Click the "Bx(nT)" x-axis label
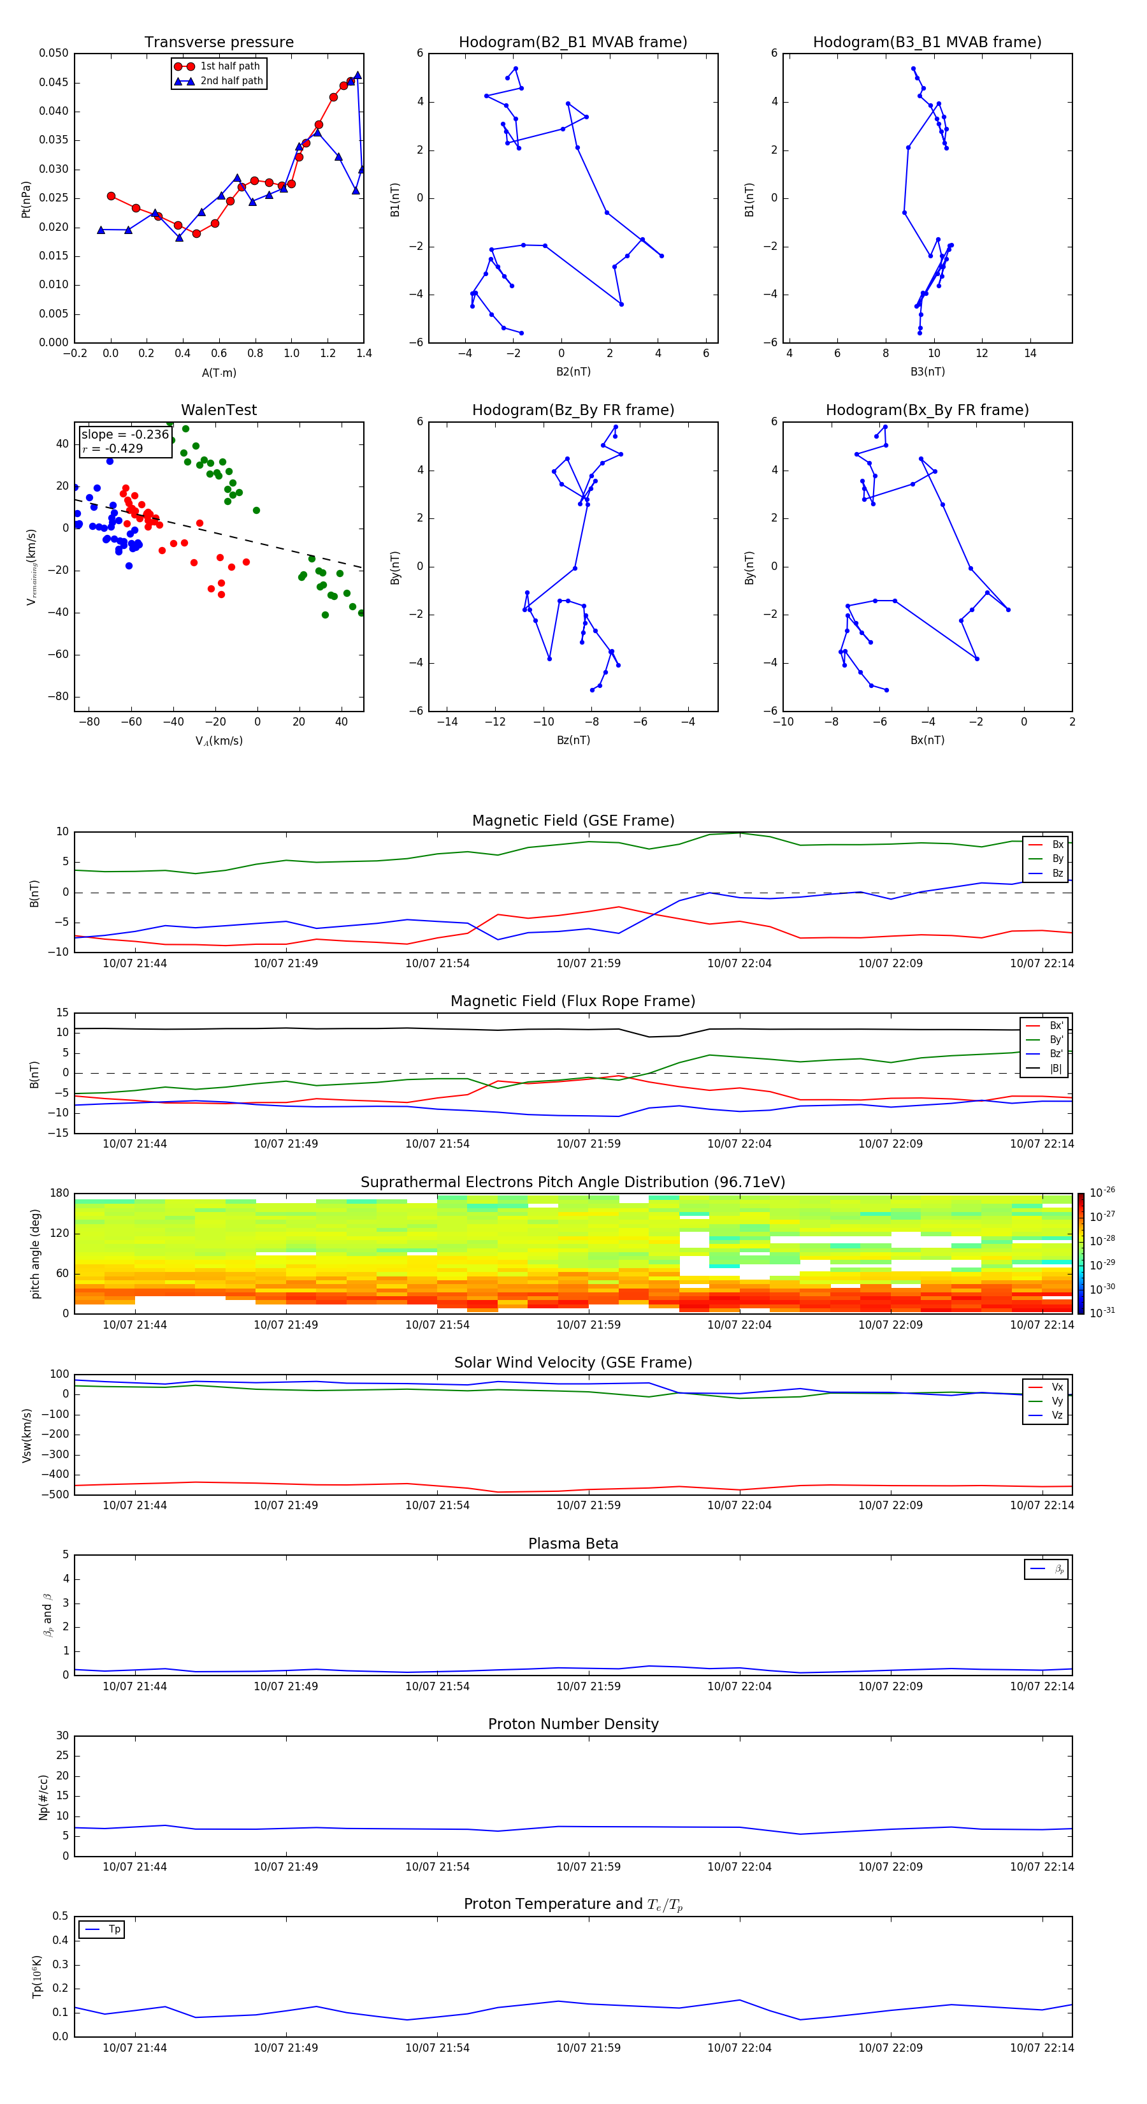This screenshot has width=1147, height=2104. click(927, 740)
